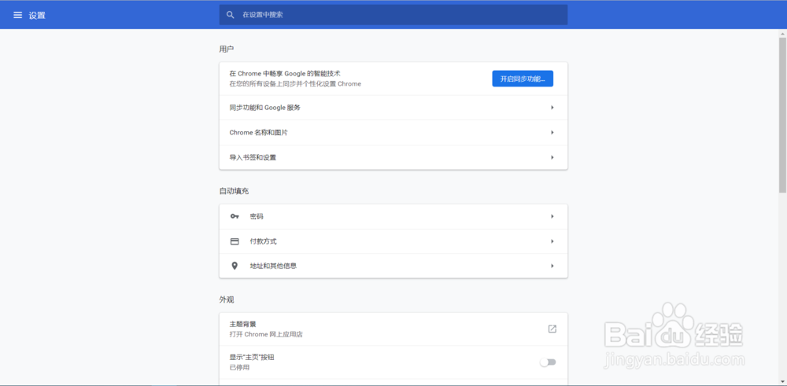
Task: Click the 外观 section heading
Action: (x=227, y=300)
